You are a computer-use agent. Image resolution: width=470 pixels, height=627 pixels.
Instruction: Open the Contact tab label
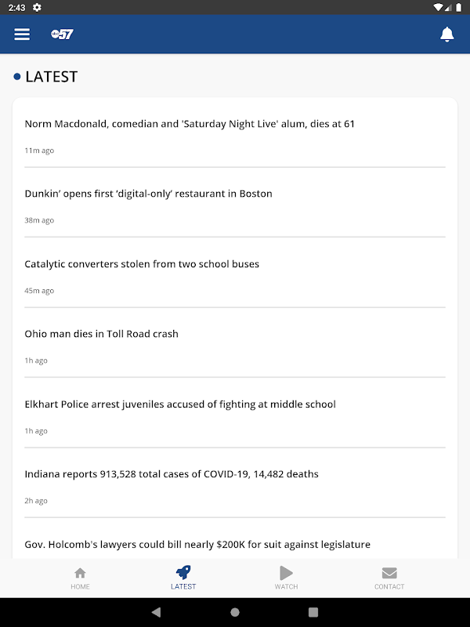[389, 587]
